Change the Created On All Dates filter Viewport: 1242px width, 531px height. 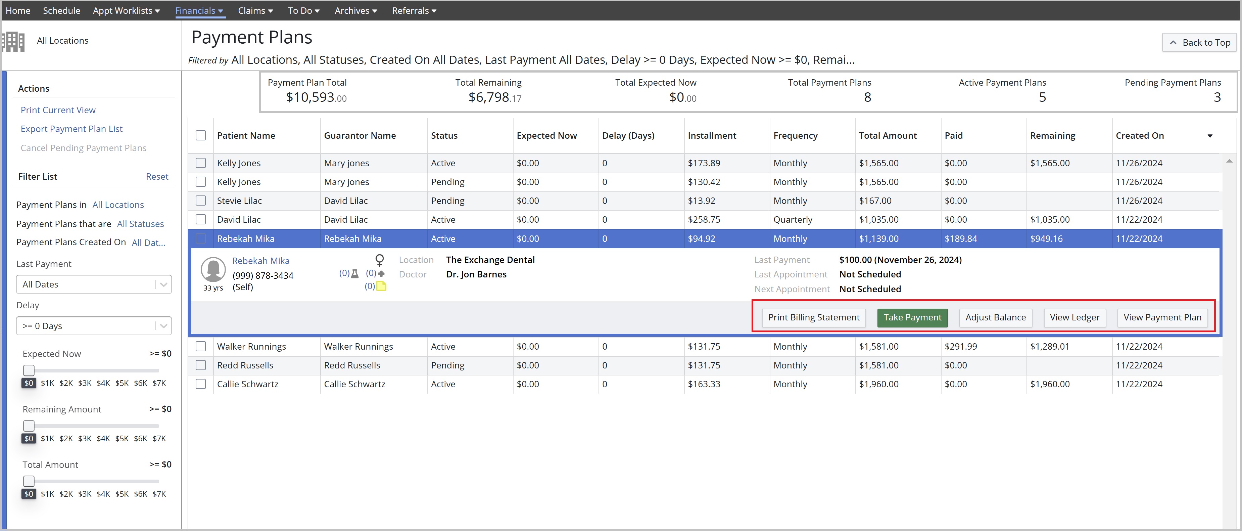(148, 242)
